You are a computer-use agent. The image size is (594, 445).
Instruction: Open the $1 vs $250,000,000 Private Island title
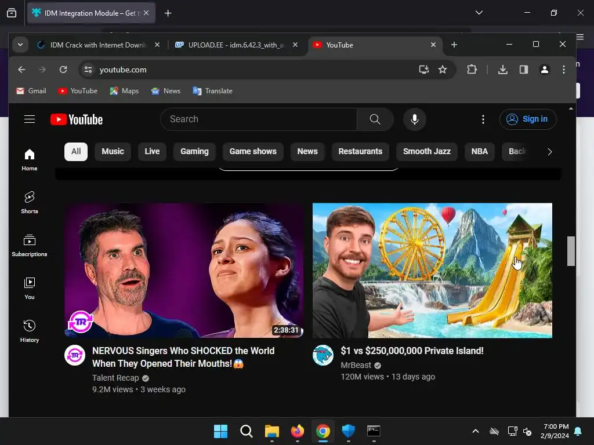pyautogui.click(x=412, y=351)
